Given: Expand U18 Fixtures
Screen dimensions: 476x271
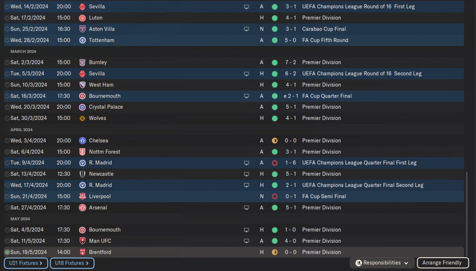Looking at the screenshot, I should click(x=72, y=263).
